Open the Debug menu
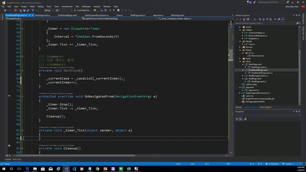Screen dimensions: 306x172 [40, 6]
